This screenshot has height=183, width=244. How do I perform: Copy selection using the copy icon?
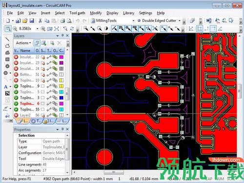click(x=47, y=20)
